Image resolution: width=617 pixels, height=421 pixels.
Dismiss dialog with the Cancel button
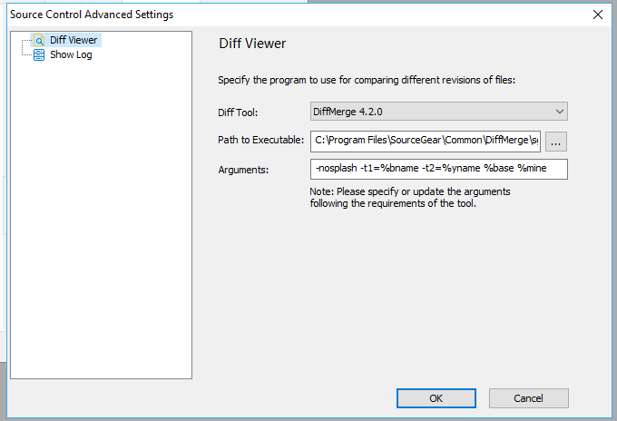pos(528,398)
